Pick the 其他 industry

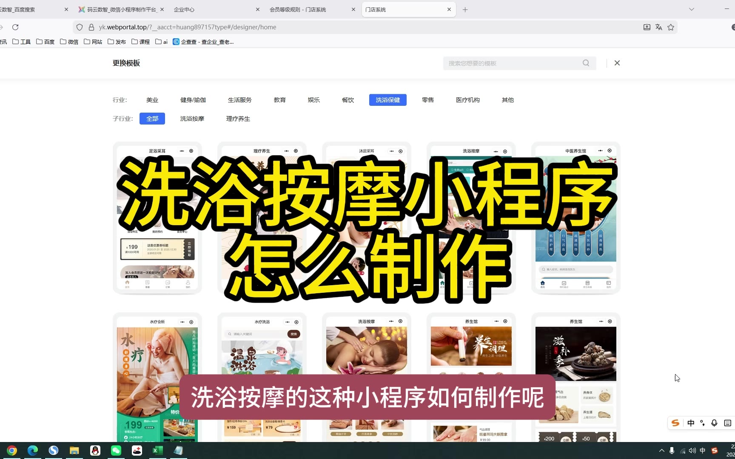tap(508, 100)
